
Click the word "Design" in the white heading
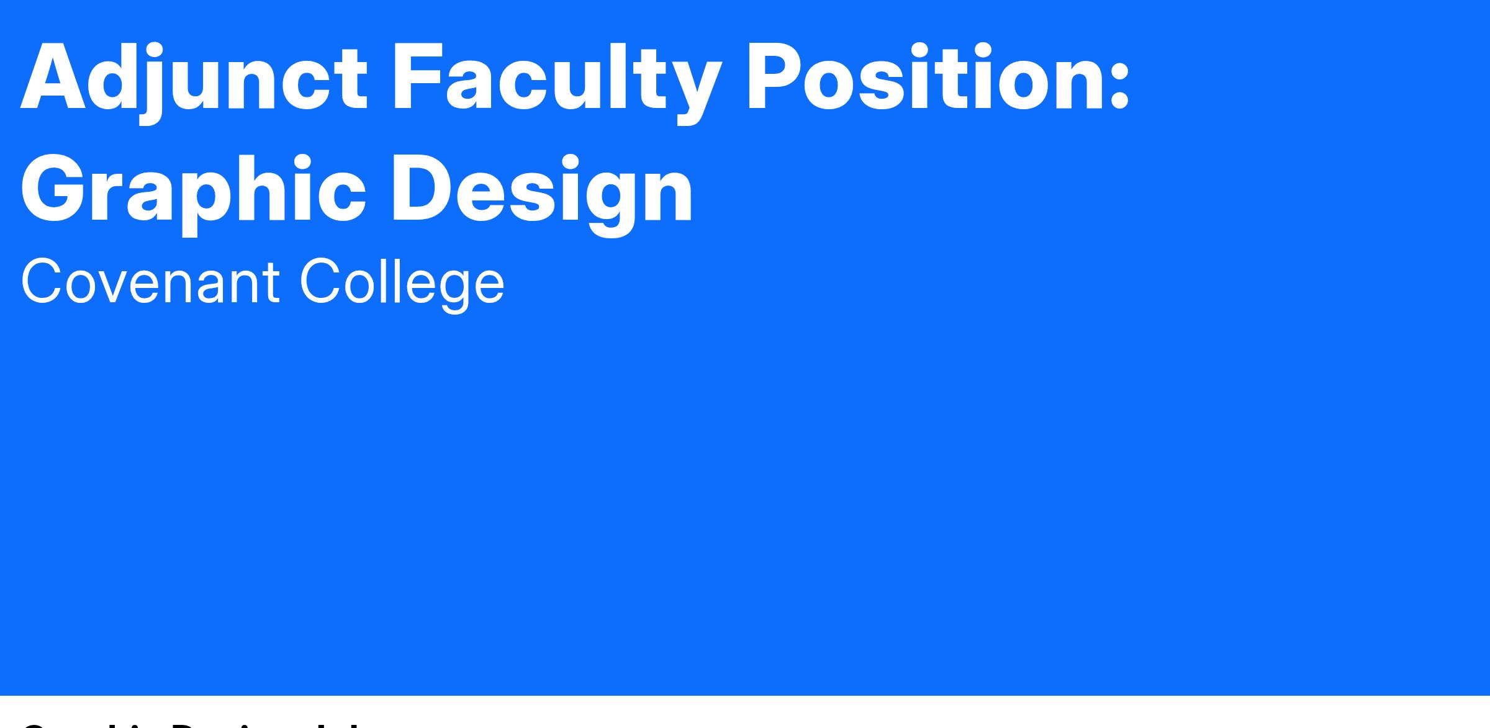pyautogui.click(x=541, y=189)
